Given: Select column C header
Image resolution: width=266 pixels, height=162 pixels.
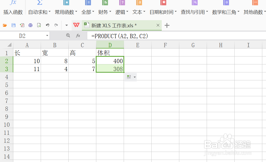Looking at the screenshot, I should pos(82,45).
